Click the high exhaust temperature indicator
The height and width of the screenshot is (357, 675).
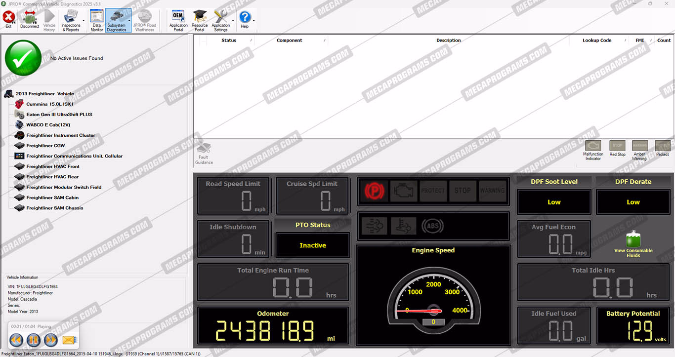point(403,226)
